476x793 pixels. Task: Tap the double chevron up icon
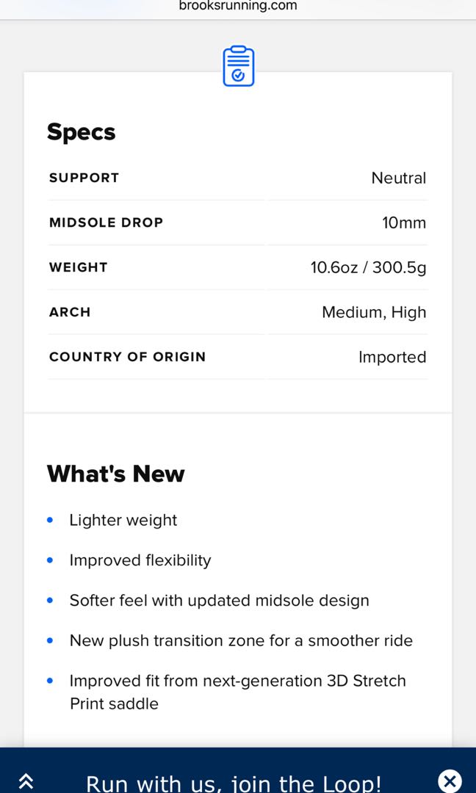(26, 781)
